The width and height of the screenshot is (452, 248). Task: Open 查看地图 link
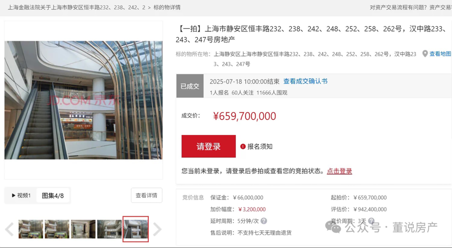coord(440,53)
